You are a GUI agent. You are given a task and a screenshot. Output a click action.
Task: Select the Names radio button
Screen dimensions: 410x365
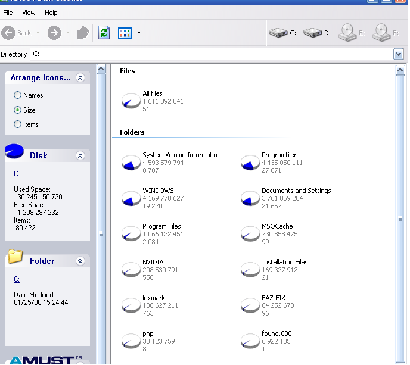(x=18, y=95)
